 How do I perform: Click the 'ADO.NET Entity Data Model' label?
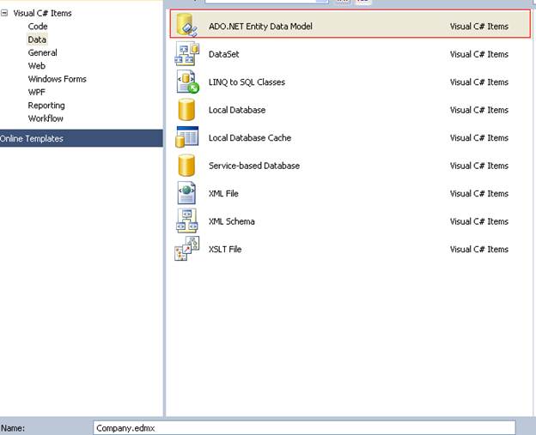coord(260,27)
